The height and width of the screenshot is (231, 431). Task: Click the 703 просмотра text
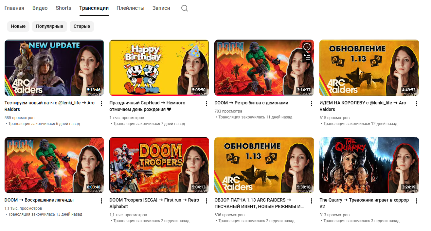228,111
